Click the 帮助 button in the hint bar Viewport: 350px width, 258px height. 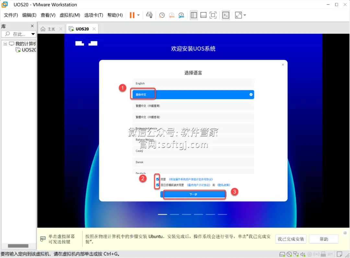click(324, 239)
